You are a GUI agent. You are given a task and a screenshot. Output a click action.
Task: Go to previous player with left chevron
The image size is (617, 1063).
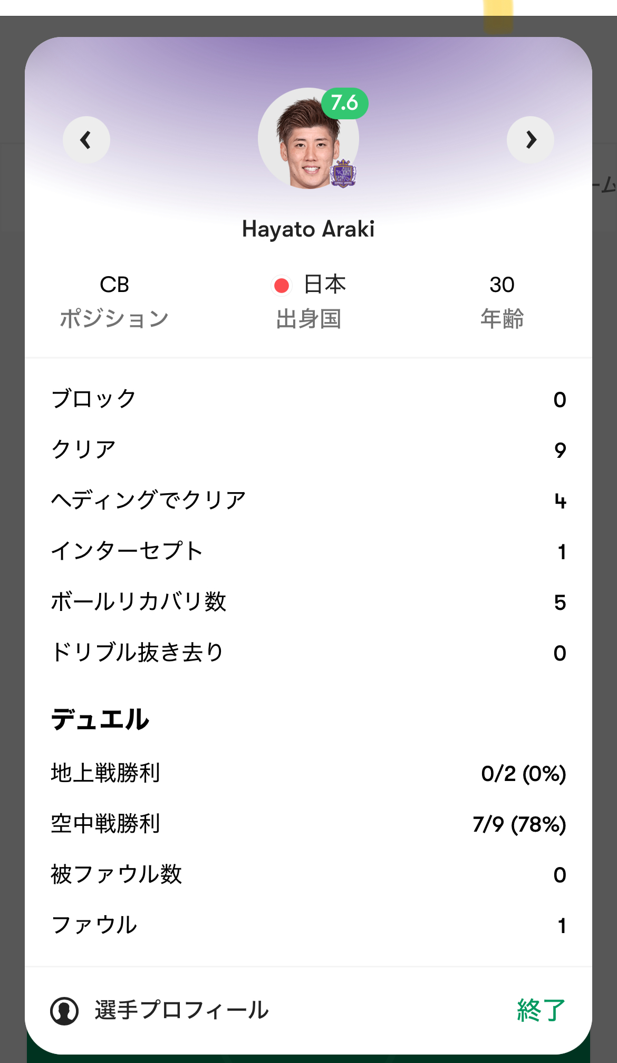tap(86, 140)
